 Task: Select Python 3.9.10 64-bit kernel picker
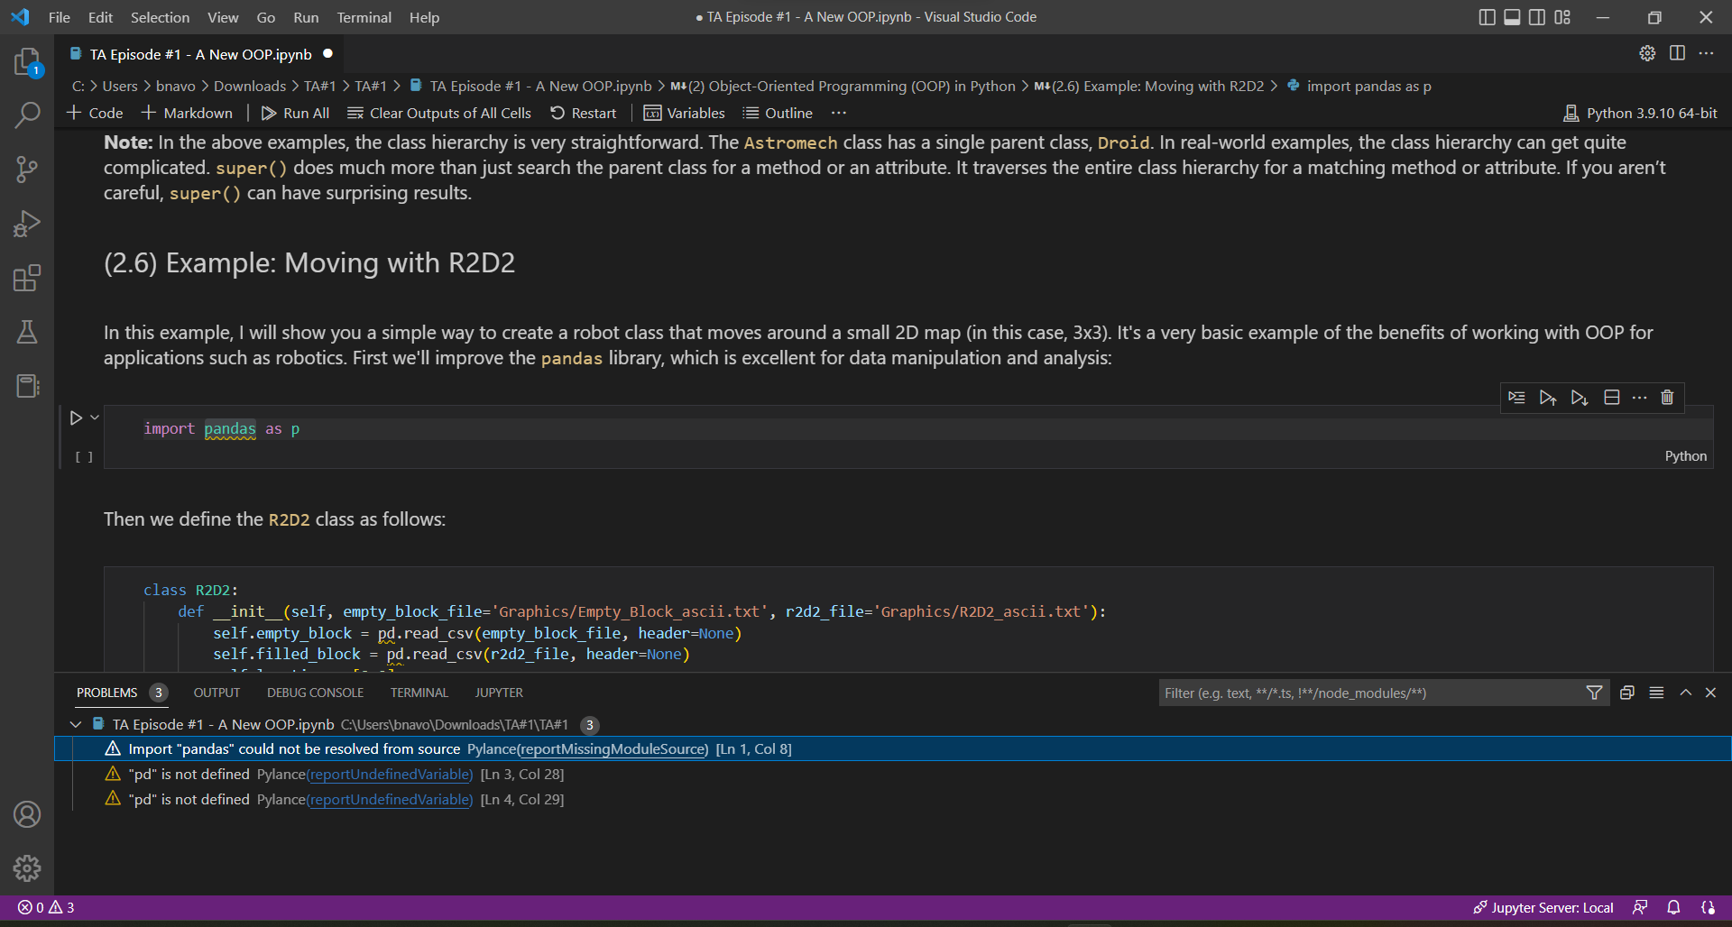point(1640,113)
